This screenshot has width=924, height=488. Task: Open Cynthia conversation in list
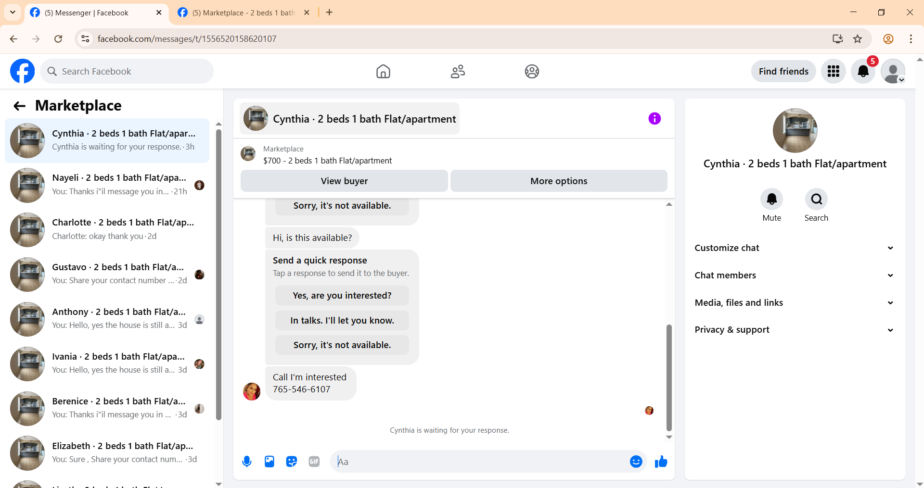(107, 140)
